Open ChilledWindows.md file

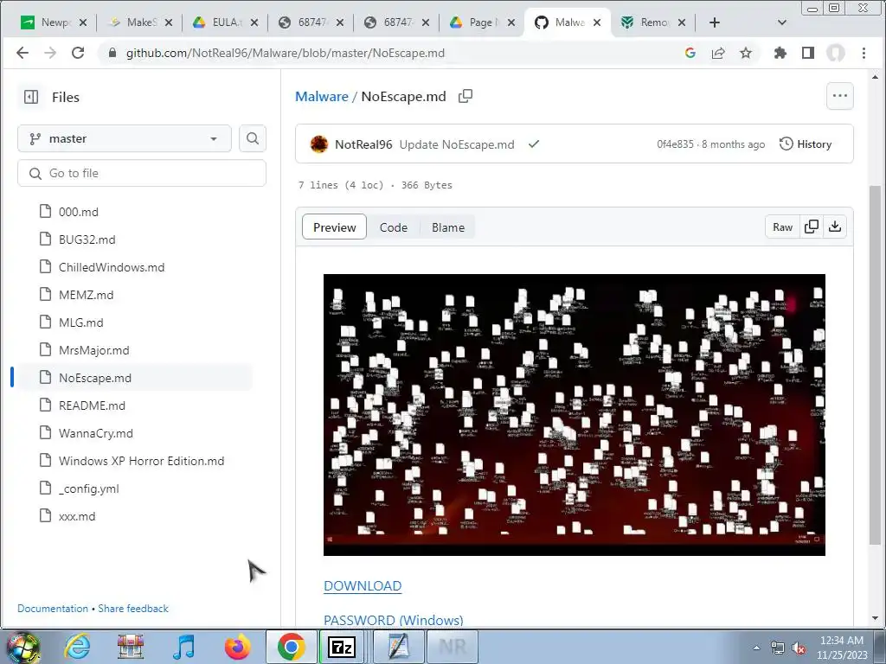(112, 267)
